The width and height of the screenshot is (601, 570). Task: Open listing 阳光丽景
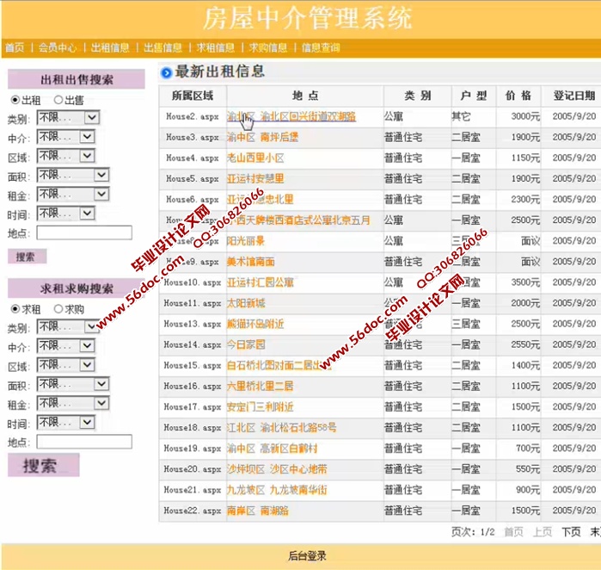(246, 241)
